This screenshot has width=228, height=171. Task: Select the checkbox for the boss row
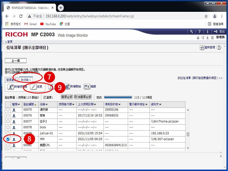click(8, 127)
